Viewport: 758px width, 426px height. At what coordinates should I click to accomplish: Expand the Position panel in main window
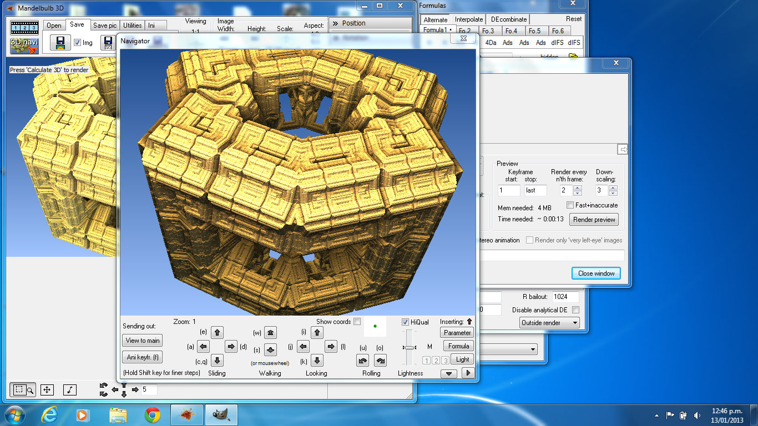371,23
